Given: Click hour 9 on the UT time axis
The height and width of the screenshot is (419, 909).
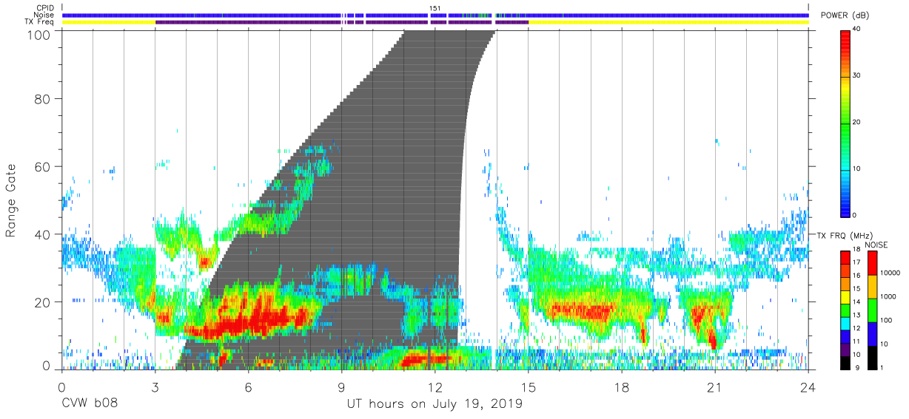Looking at the screenshot, I should tap(341, 387).
